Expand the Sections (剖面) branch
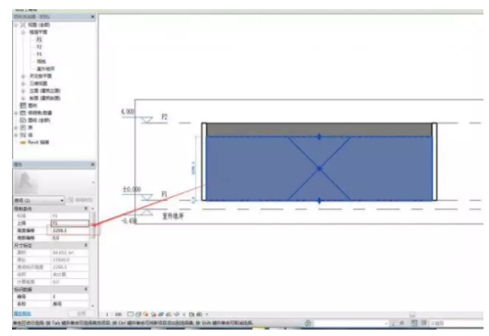 (x=23, y=98)
